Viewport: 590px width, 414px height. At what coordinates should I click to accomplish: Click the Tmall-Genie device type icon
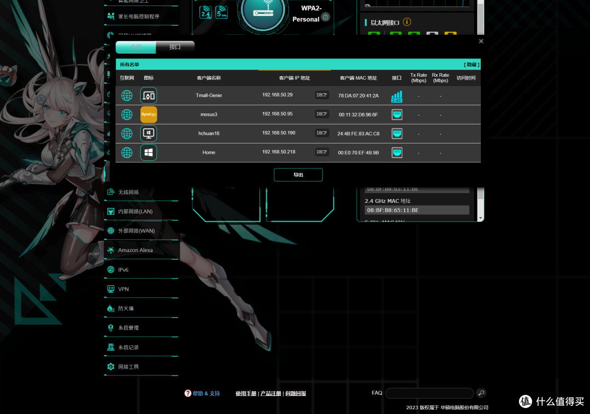149,95
